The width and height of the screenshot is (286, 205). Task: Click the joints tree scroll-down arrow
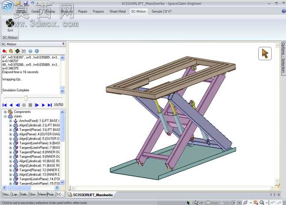coord(62,182)
